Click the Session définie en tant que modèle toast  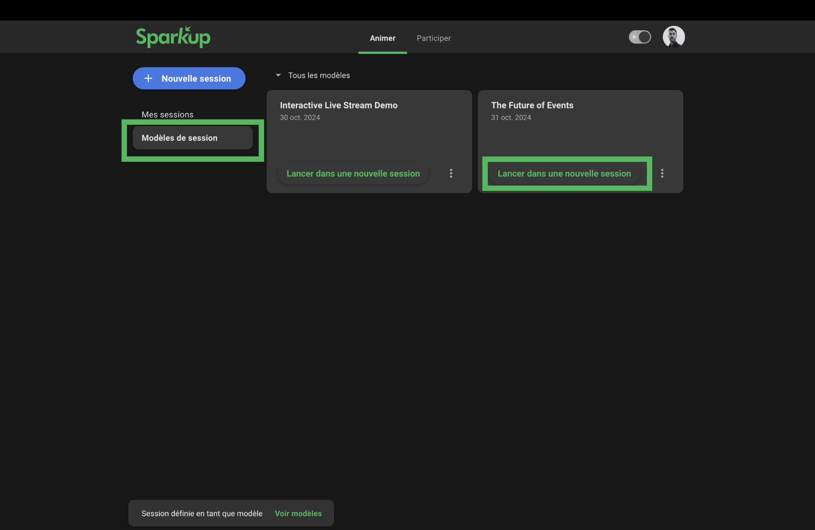[202, 513]
